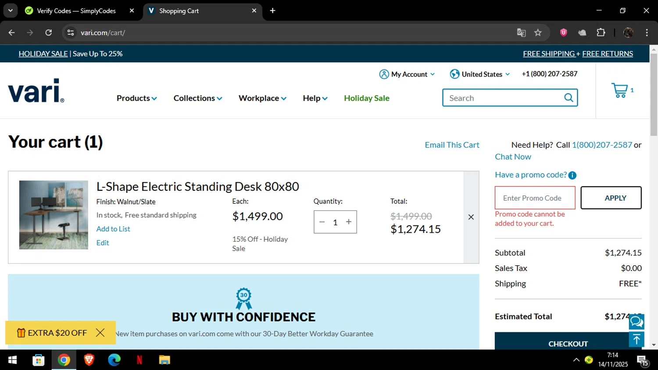
Task: Click Add to List link
Action: (x=113, y=229)
